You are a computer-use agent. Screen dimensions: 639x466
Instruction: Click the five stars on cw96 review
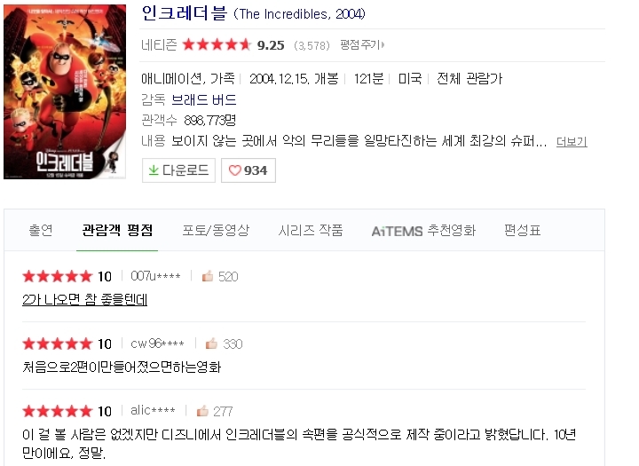click(58, 344)
